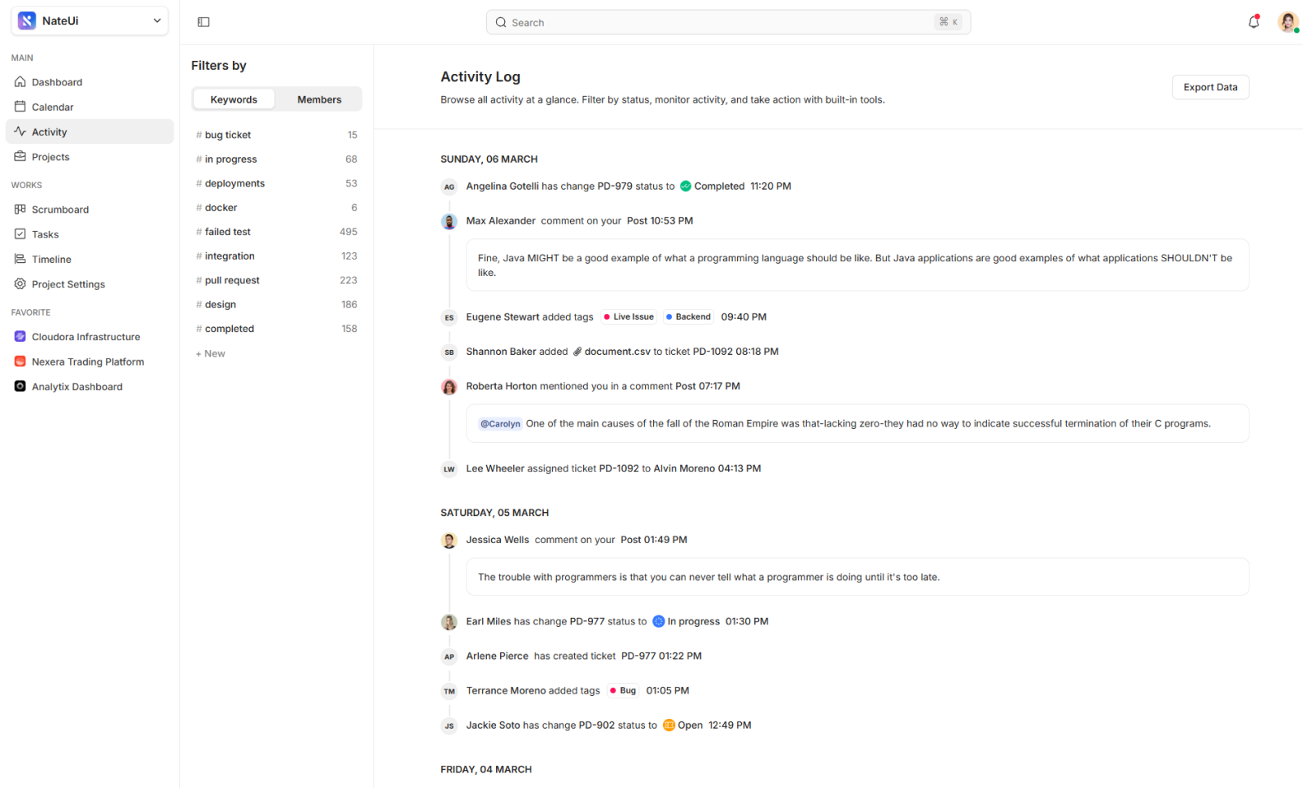
Task: Toggle the sidebar collapse icon
Action: (x=204, y=22)
